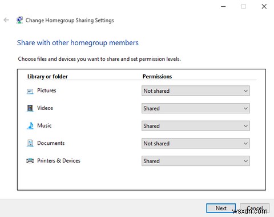Minimize the Homegroup sharing window
Screen dimensions: 274x217
tap(223, 6)
